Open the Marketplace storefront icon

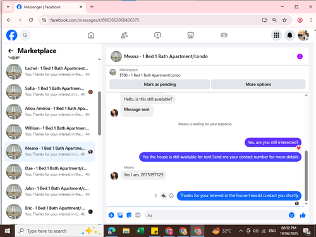pos(190,35)
